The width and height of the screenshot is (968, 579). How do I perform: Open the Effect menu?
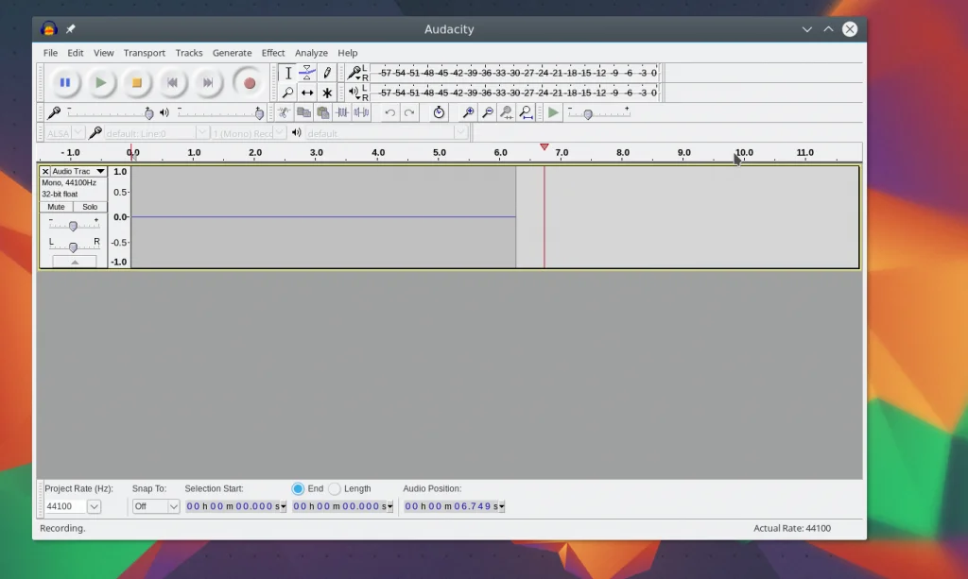pos(273,53)
